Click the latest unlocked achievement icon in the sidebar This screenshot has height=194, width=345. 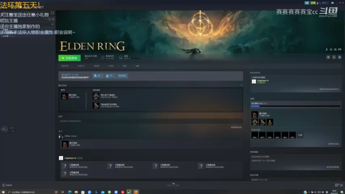(x=254, y=114)
